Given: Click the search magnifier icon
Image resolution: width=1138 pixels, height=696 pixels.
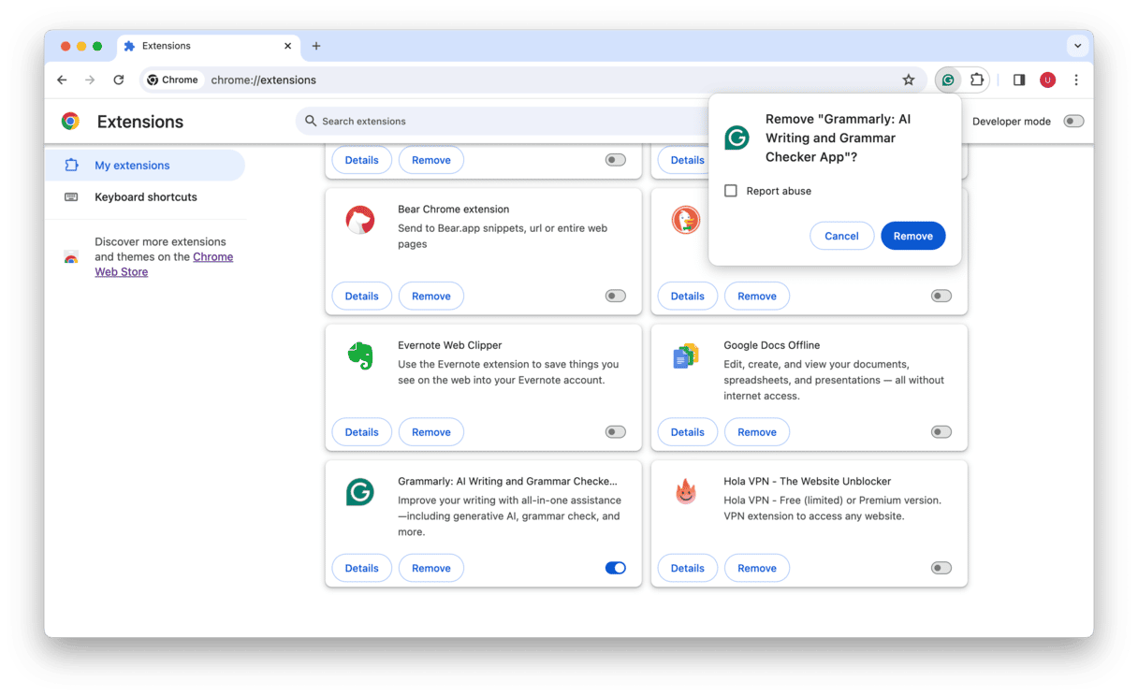Looking at the screenshot, I should point(311,121).
